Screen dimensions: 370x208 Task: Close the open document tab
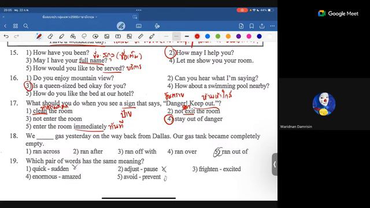3,17
